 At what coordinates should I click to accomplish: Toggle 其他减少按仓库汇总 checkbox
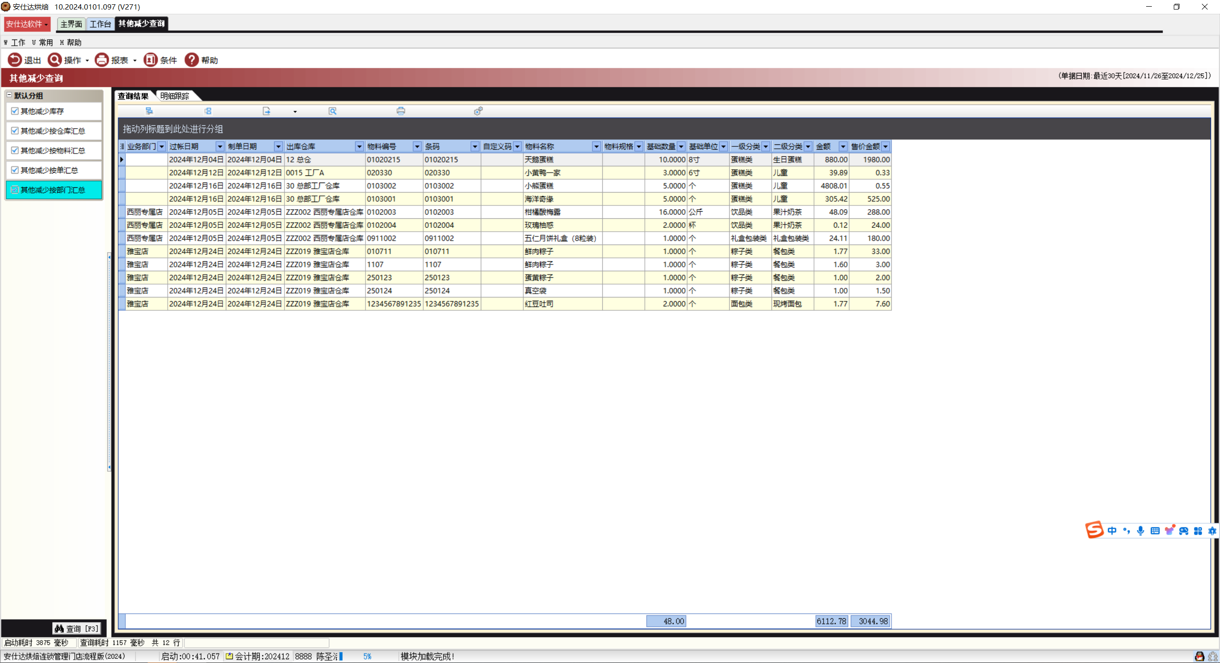(x=15, y=131)
